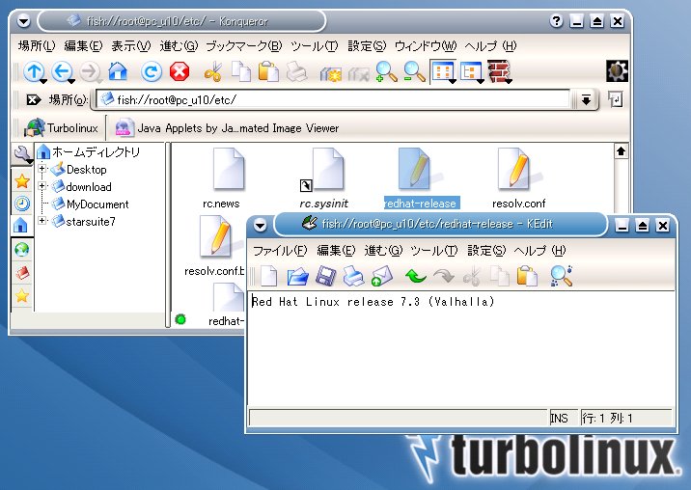Open sidebar wrench configure button
The width and height of the screenshot is (691, 490).
click(21, 154)
